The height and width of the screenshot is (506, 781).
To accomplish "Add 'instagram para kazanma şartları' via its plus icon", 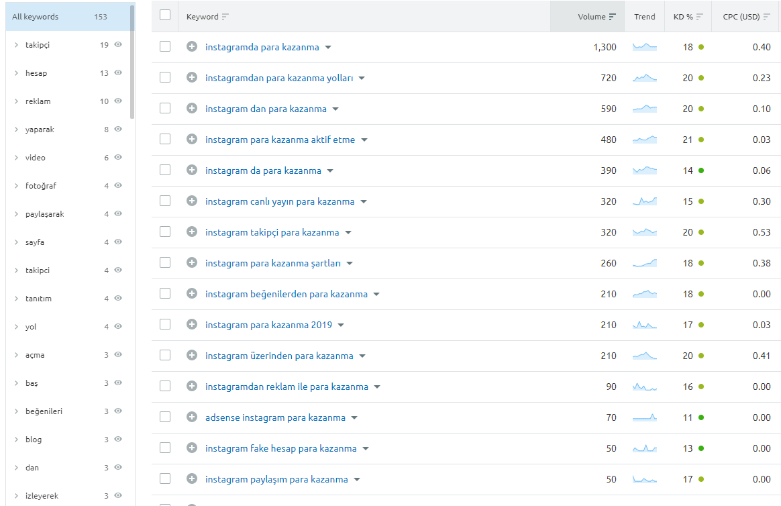I will pos(192,262).
